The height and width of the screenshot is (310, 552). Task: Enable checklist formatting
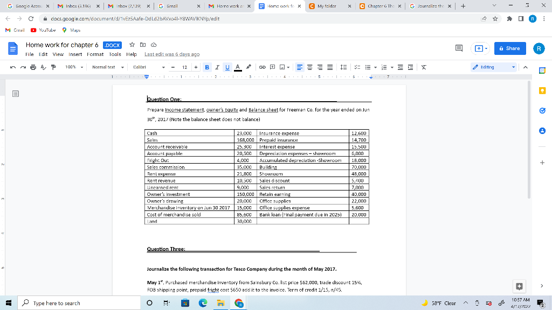click(x=357, y=67)
